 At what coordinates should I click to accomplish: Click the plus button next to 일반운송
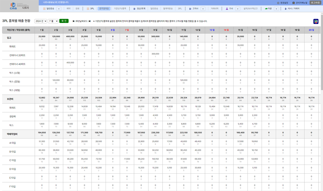tap(59, 9)
